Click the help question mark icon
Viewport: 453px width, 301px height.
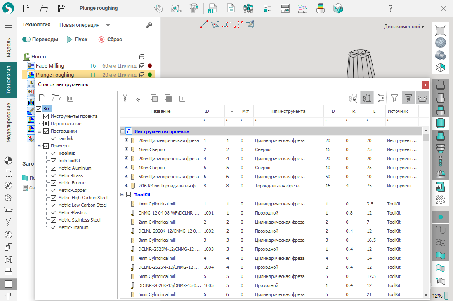(x=390, y=8)
